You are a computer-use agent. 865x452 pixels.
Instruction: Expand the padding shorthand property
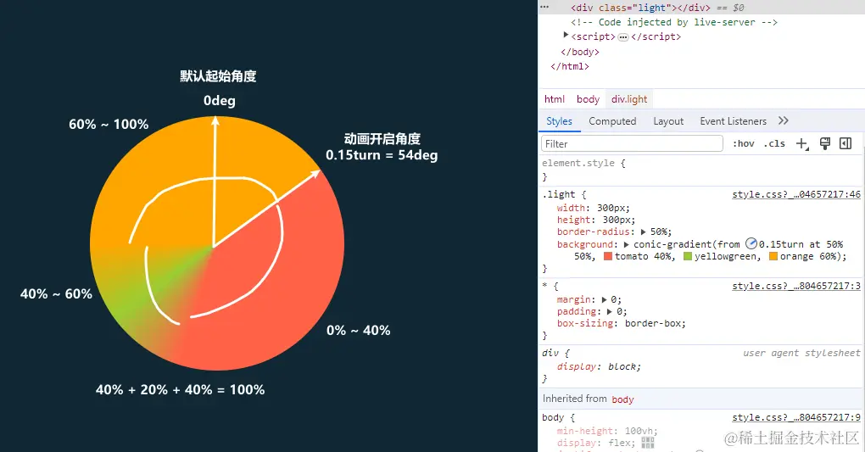coord(610,312)
